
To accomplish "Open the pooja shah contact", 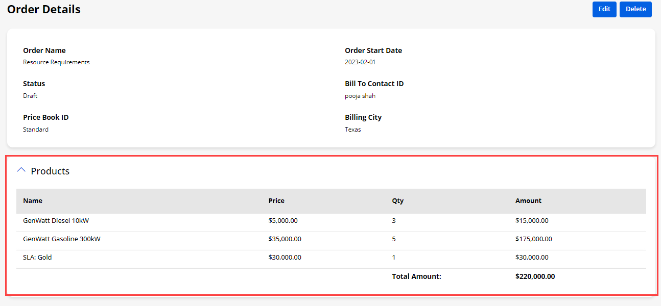I will (360, 96).
